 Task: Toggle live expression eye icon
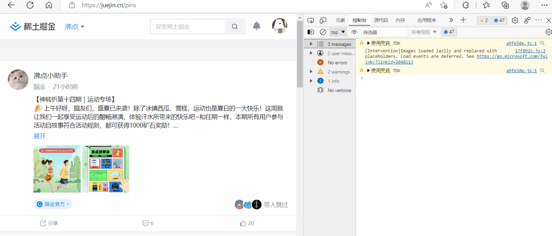354,32
